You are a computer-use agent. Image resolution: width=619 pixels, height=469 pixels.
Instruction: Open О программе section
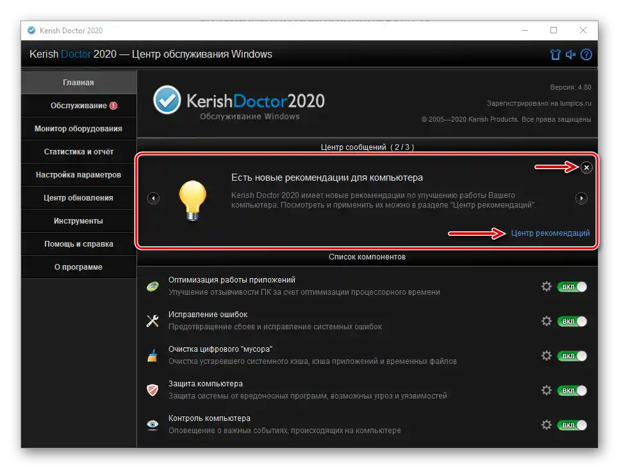79,267
